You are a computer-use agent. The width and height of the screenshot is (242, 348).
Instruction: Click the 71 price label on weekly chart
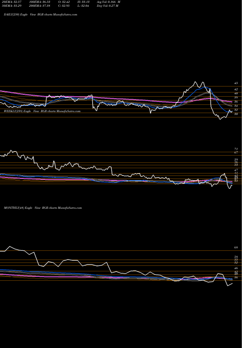236,149
